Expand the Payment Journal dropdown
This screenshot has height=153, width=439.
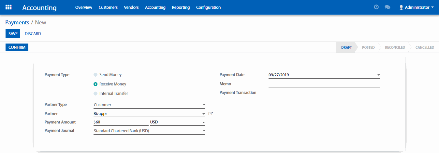pyautogui.click(x=149, y=131)
